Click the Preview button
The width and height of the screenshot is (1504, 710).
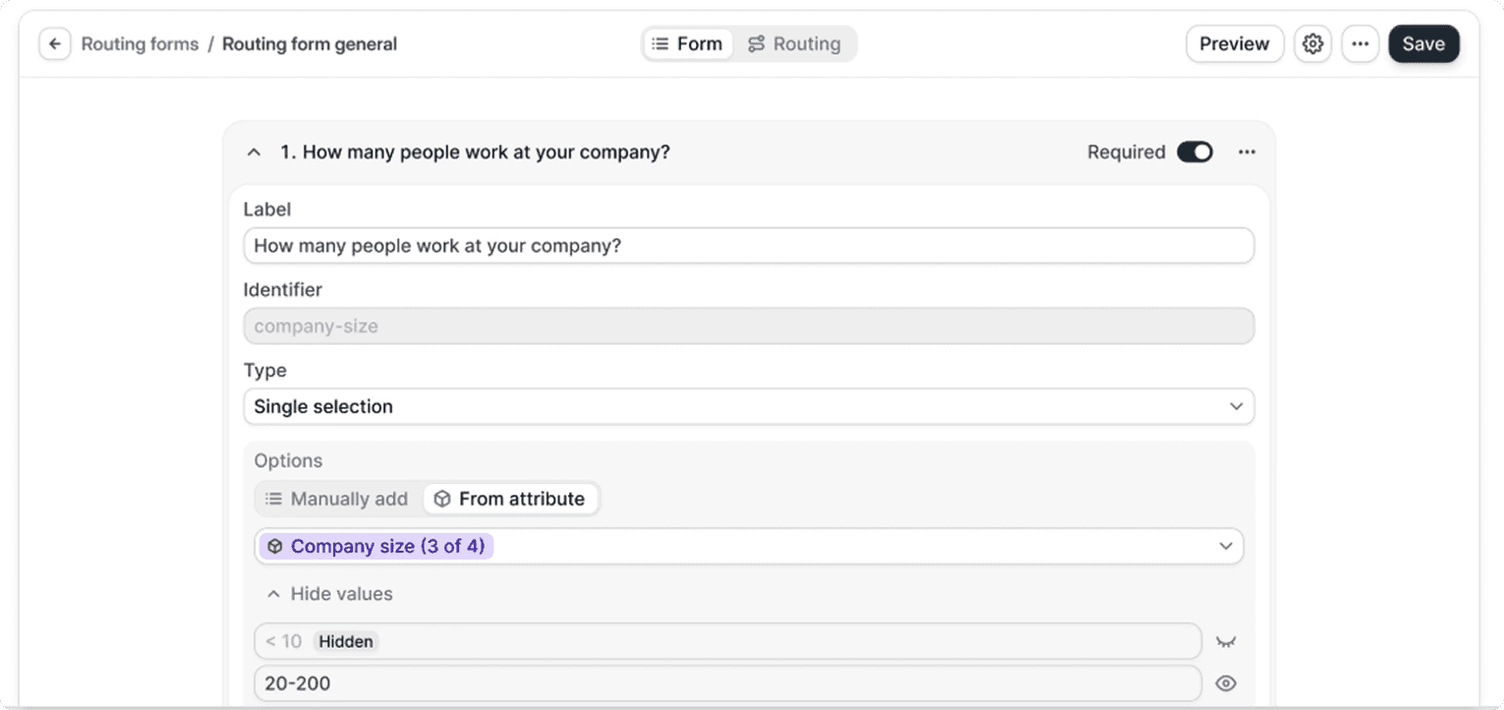[x=1234, y=44]
